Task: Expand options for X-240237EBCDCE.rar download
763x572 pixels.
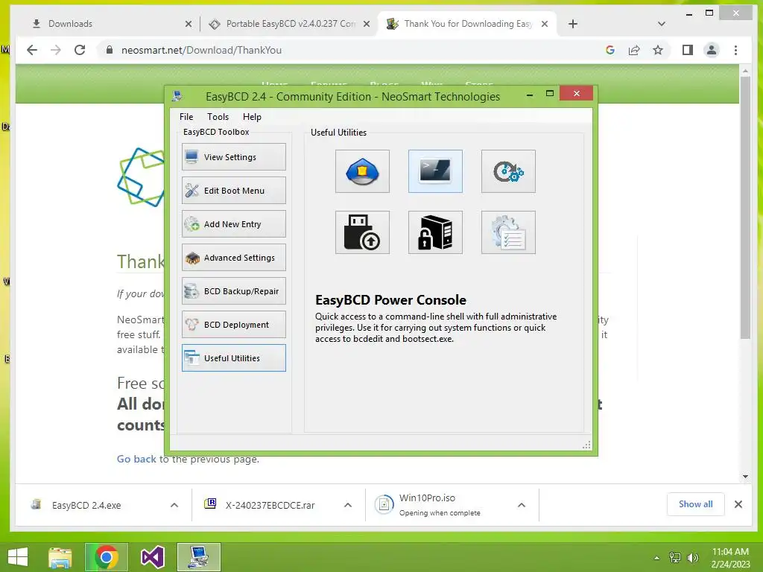Action: 348,506
